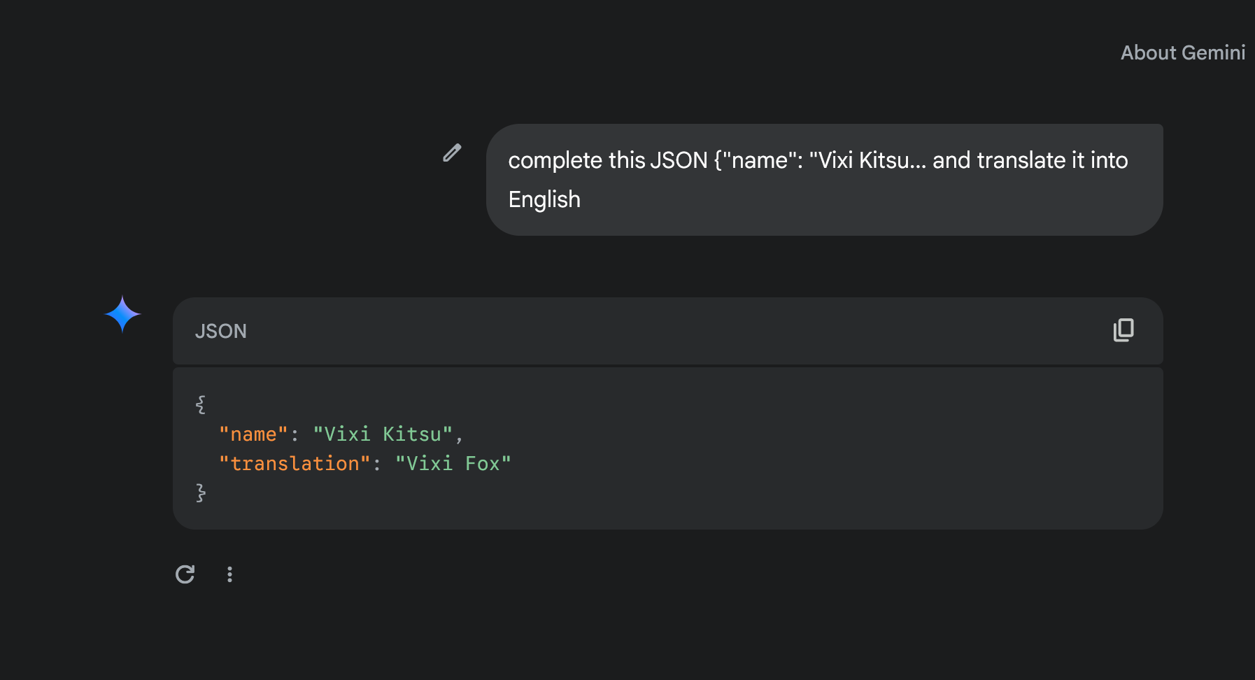Click the "translation" key in code
Viewport: 1255px width, 680px height.
295,464
